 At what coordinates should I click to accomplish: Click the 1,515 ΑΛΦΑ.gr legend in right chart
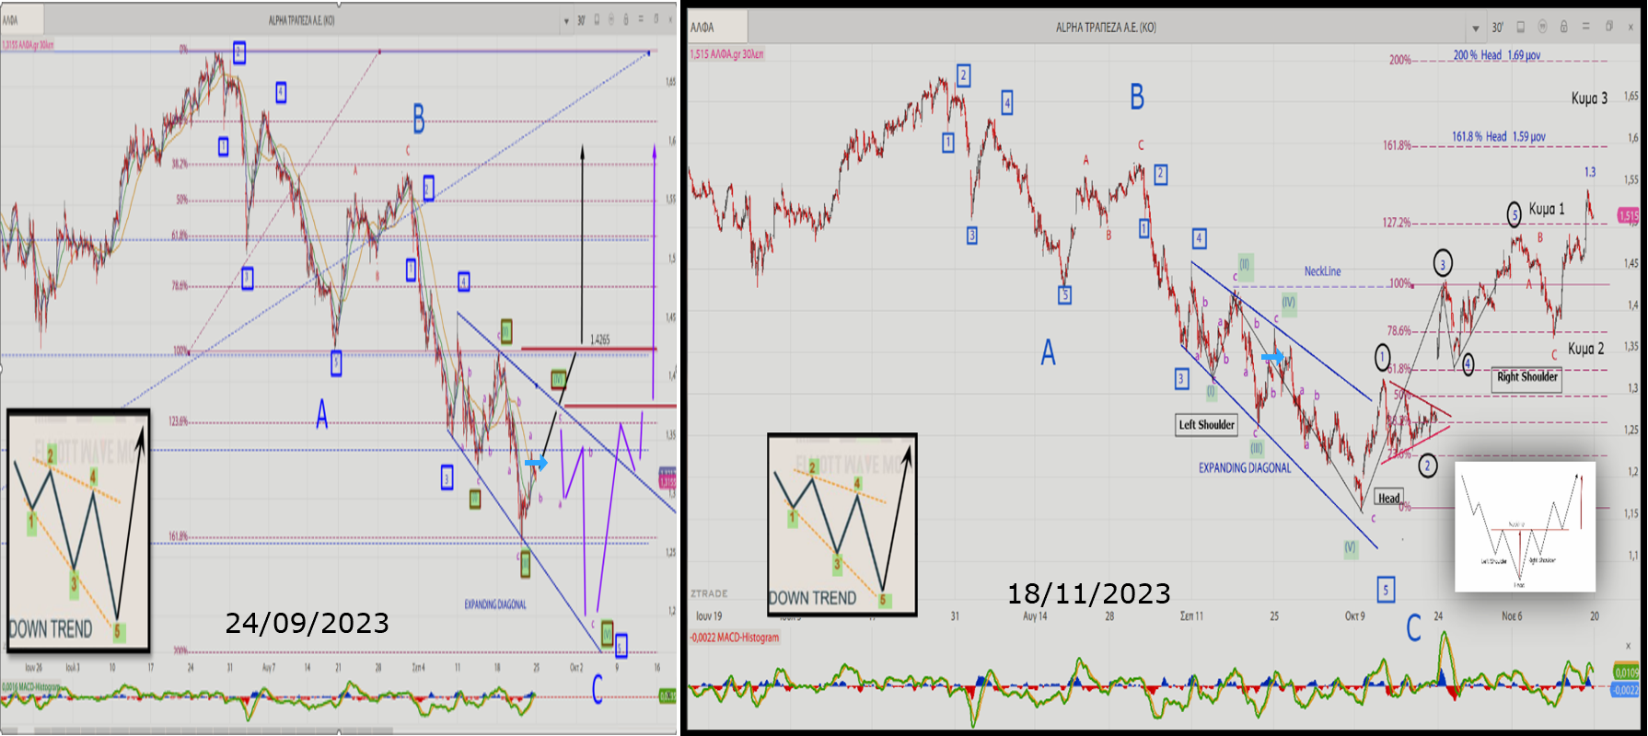(x=726, y=54)
